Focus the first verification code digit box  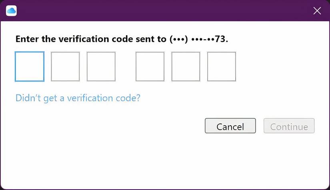[30, 66]
